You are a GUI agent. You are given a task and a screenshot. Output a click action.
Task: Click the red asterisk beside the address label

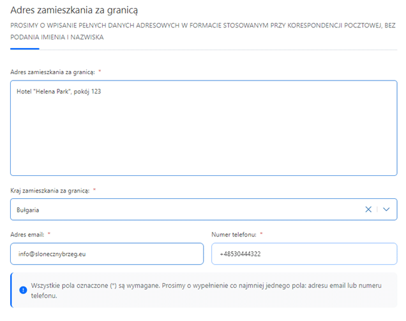pos(100,72)
